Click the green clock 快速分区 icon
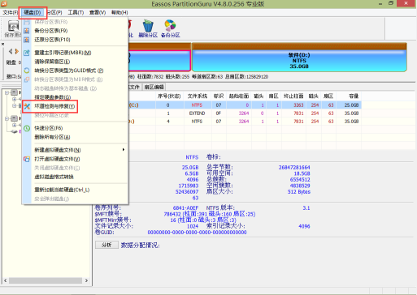The image size is (417, 295). click(x=27, y=128)
